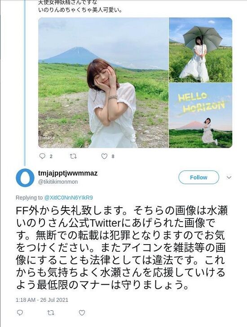Open the HELLO HORIZON image thumbnail
This screenshot has height=327, width=247.
coord(200,116)
